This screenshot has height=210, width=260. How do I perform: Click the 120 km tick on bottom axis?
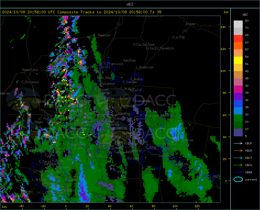[197, 206]
